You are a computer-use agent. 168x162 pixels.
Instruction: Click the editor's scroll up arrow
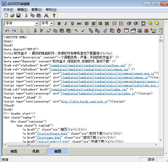click(161, 37)
